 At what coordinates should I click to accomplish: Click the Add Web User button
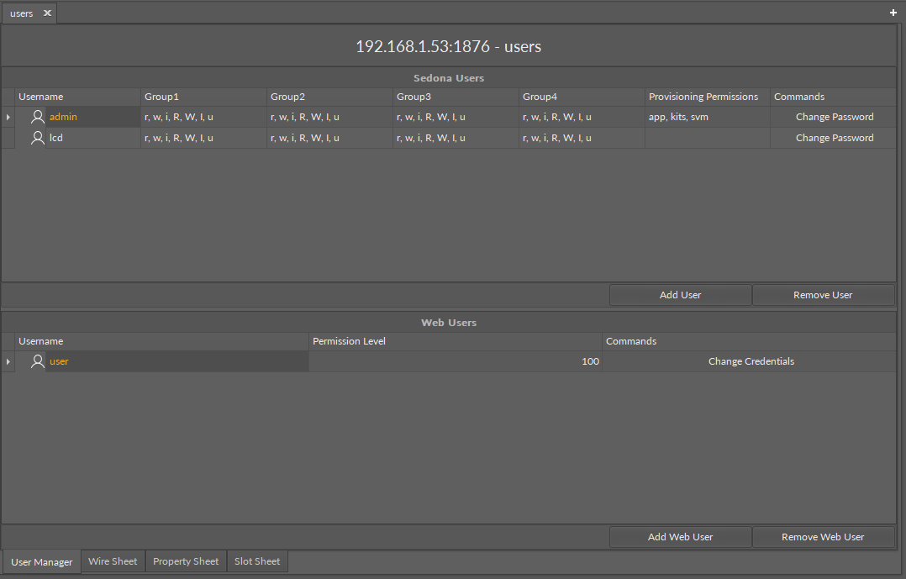pos(680,537)
